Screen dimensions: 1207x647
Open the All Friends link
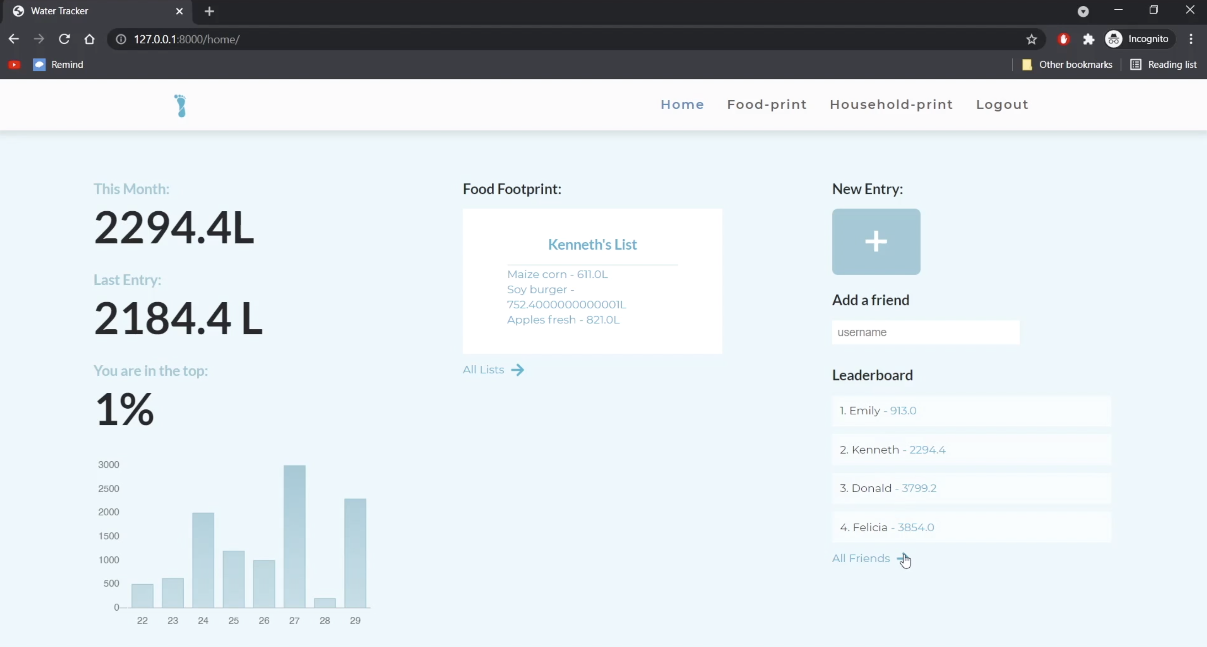coord(861,558)
